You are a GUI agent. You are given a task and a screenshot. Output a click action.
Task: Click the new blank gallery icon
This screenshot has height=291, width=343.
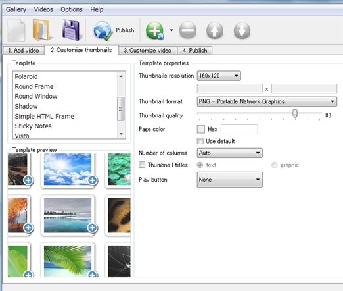point(16,30)
